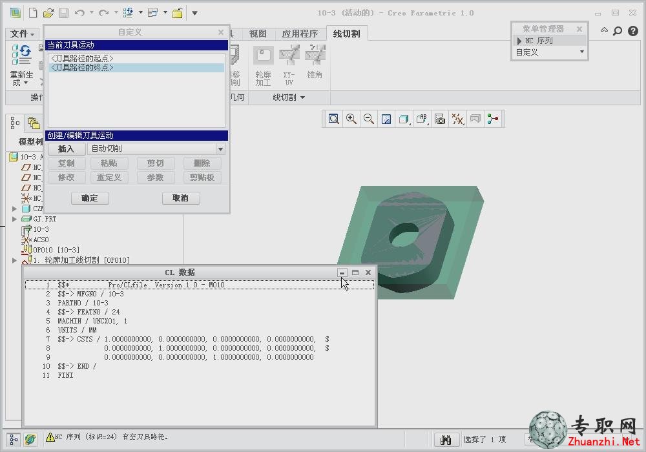Open the 文件 file menu

click(x=22, y=34)
